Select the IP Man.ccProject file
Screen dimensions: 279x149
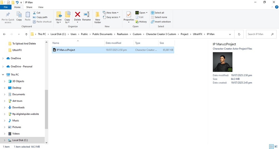click(113, 50)
